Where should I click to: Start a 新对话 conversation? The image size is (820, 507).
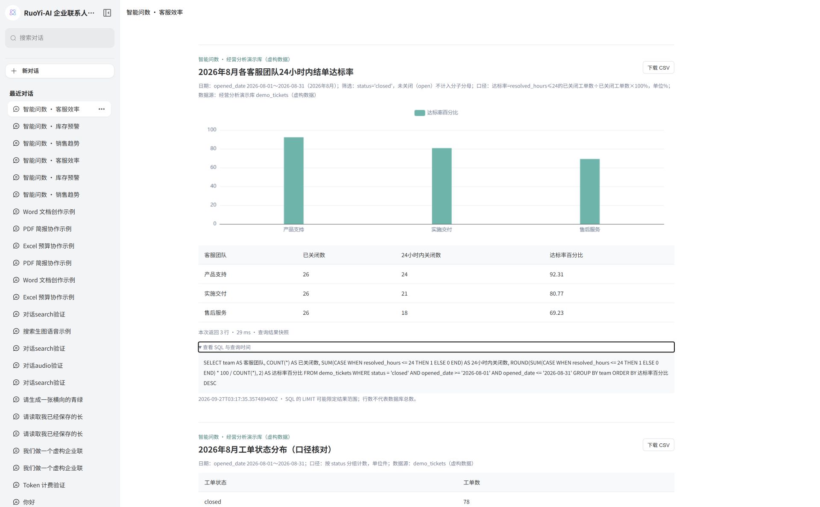pyautogui.click(x=60, y=71)
